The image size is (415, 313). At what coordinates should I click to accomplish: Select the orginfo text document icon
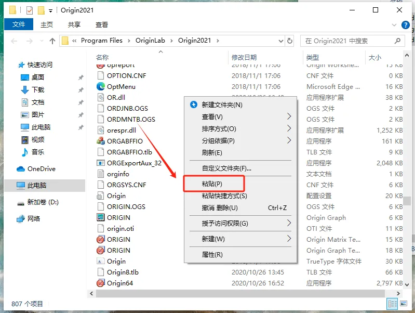(x=101, y=174)
